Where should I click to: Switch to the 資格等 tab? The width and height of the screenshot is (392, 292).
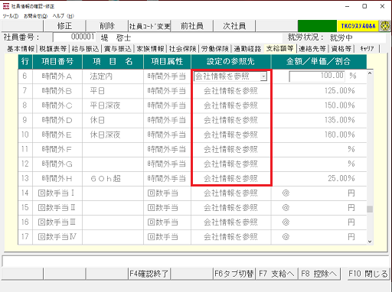341,49
